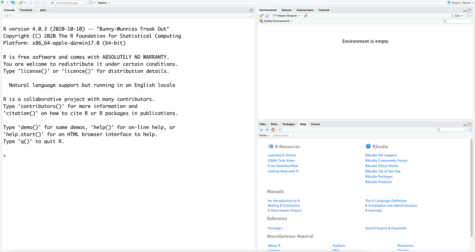
Task: Open the Addins dropdown menu
Action: pos(104,3)
